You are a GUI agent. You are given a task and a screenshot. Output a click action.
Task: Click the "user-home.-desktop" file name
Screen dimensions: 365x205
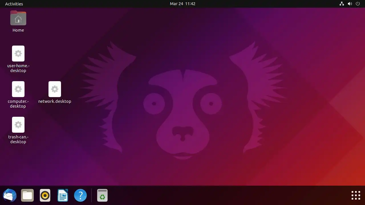click(18, 68)
